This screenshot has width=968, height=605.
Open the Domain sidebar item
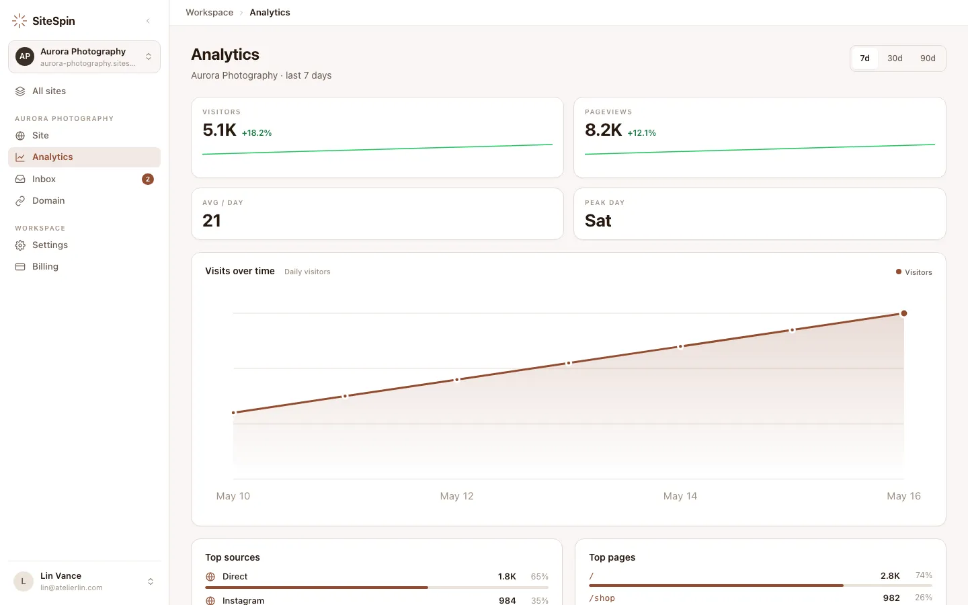(x=84, y=201)
